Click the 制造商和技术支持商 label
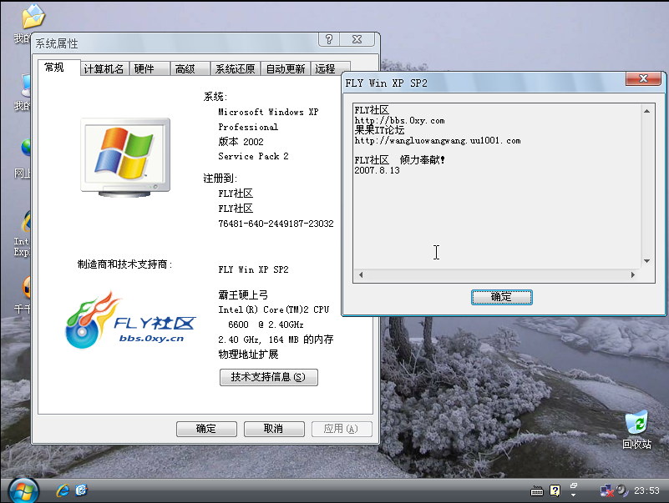This screenshot has height=503, width=669. coord(124,264)
